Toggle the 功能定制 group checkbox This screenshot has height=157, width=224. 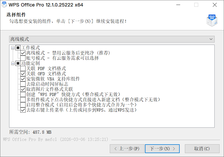tap(18, 63)
